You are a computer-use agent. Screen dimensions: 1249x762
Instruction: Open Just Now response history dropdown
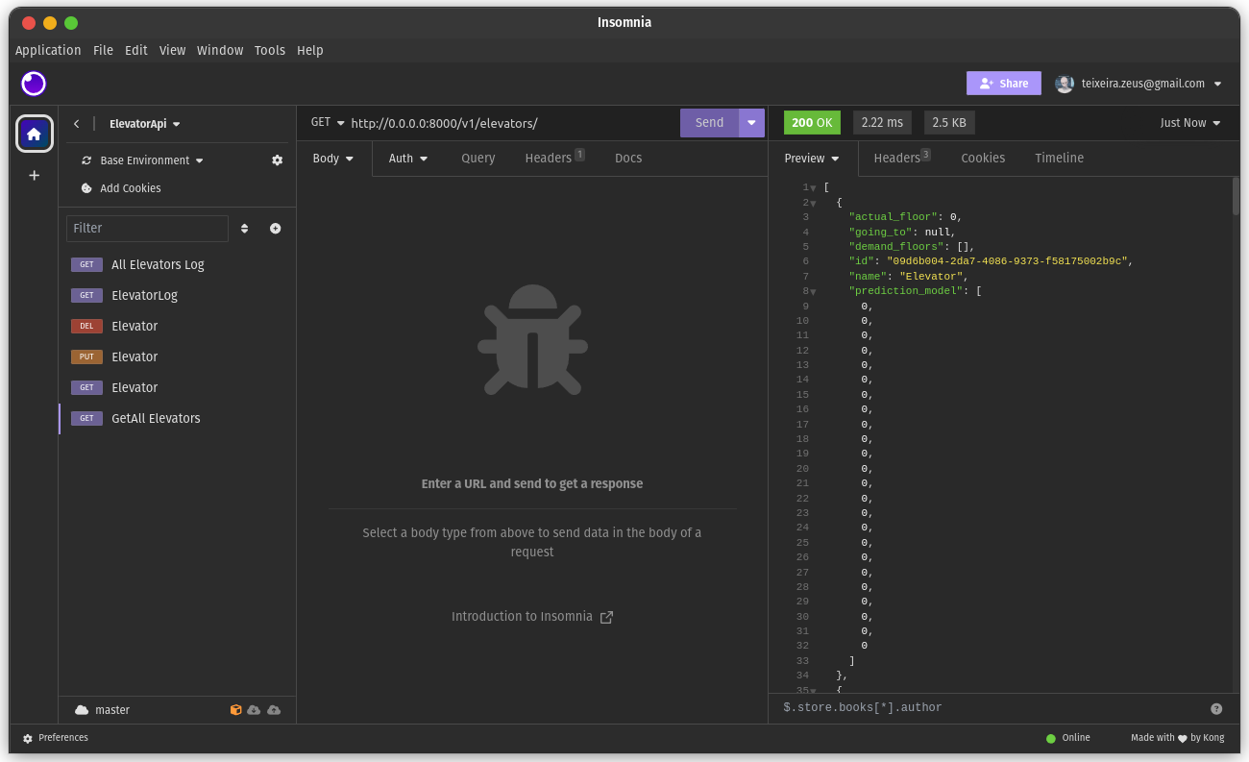point(1190,123)
